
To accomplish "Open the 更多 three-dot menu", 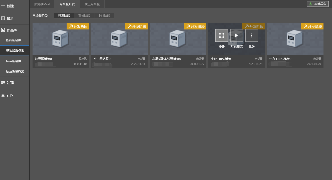I will tap(252, 35).
